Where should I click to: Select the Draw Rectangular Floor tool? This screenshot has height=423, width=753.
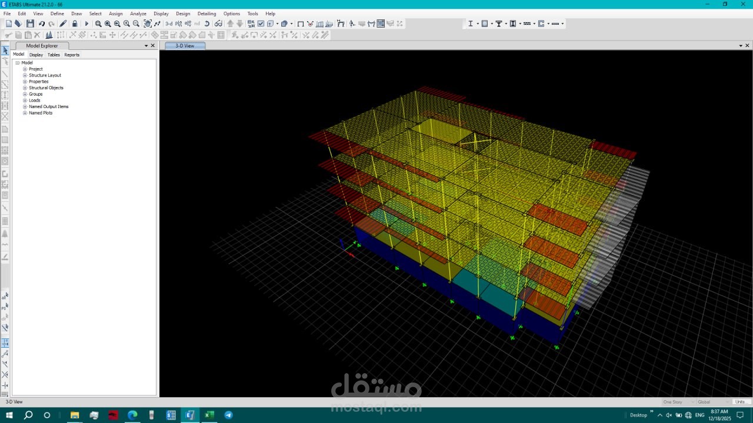tap(5, 140)
